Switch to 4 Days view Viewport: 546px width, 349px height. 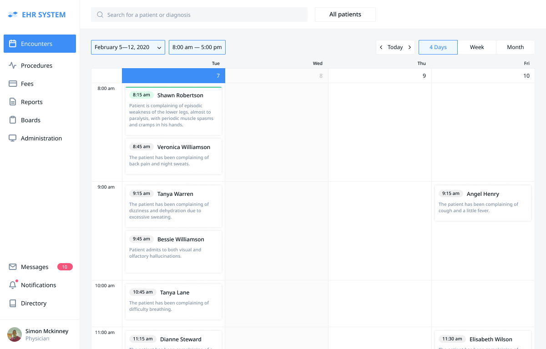coord(438,47)
